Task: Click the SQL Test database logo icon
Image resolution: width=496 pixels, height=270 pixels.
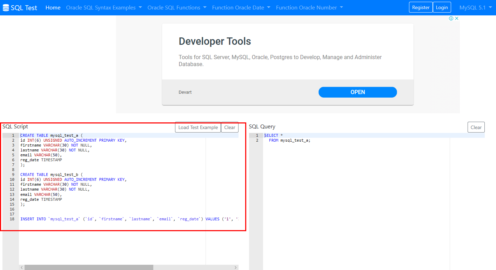Action: click(x=6, y=8)
